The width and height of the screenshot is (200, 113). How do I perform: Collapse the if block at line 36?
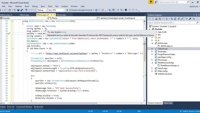[12, 48]
